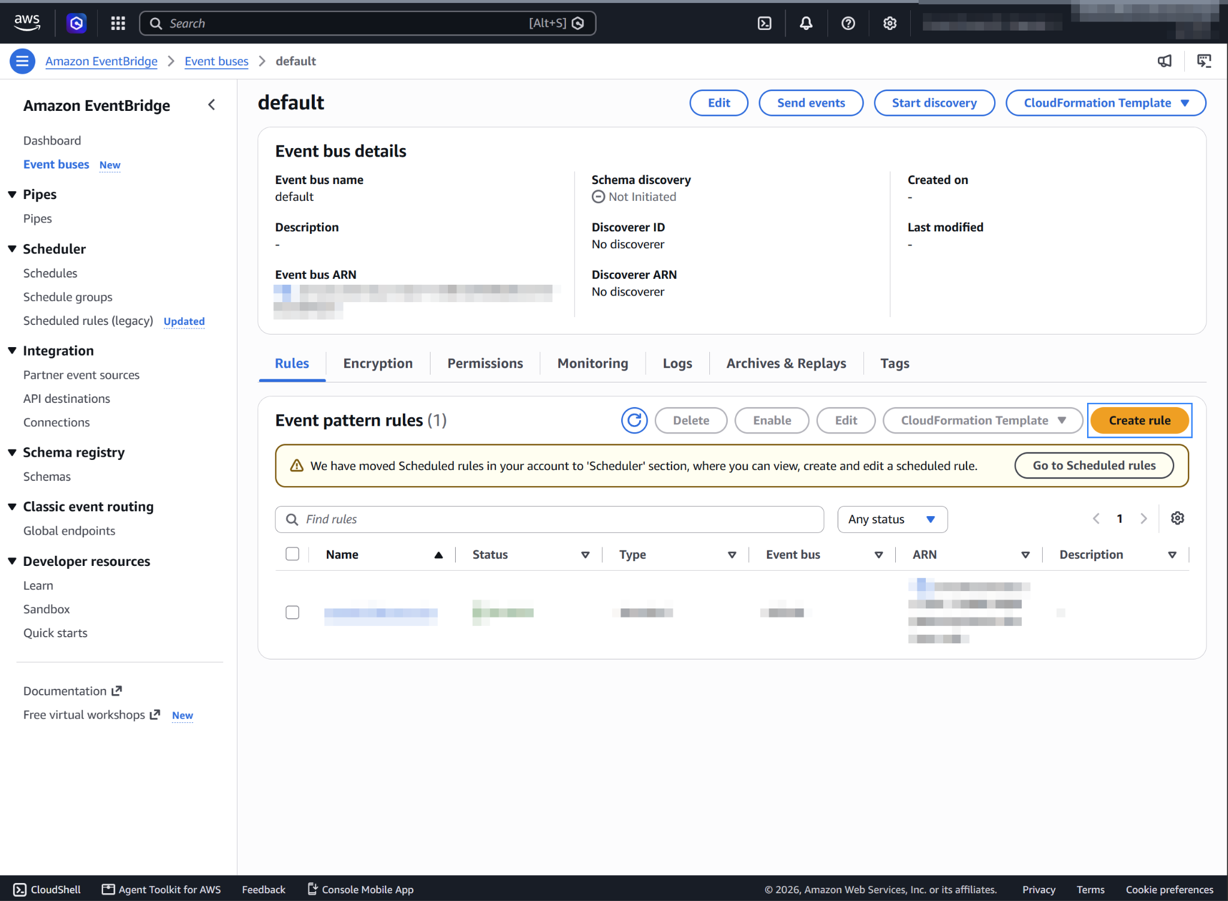Click the top Search bar
Screen dimensions: 1228x901
(368, 23)
